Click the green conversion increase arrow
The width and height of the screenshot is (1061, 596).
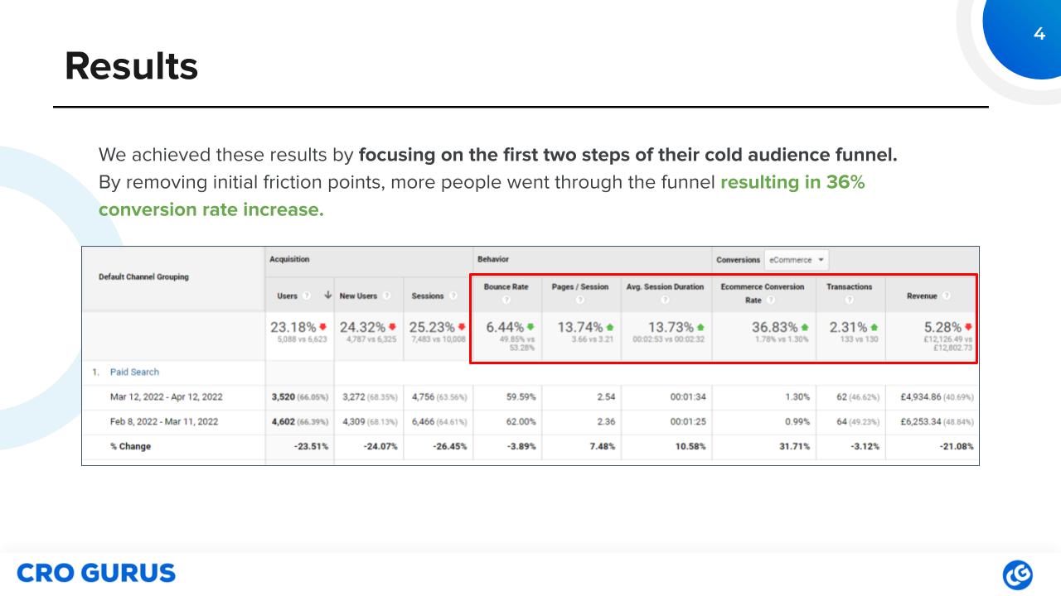[804, 327]
